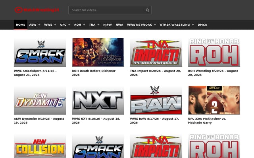Expand the OTHER WRESTLING dropdown arrow
Viewport: 254px width, 158px height.
[x=193, y=25]
